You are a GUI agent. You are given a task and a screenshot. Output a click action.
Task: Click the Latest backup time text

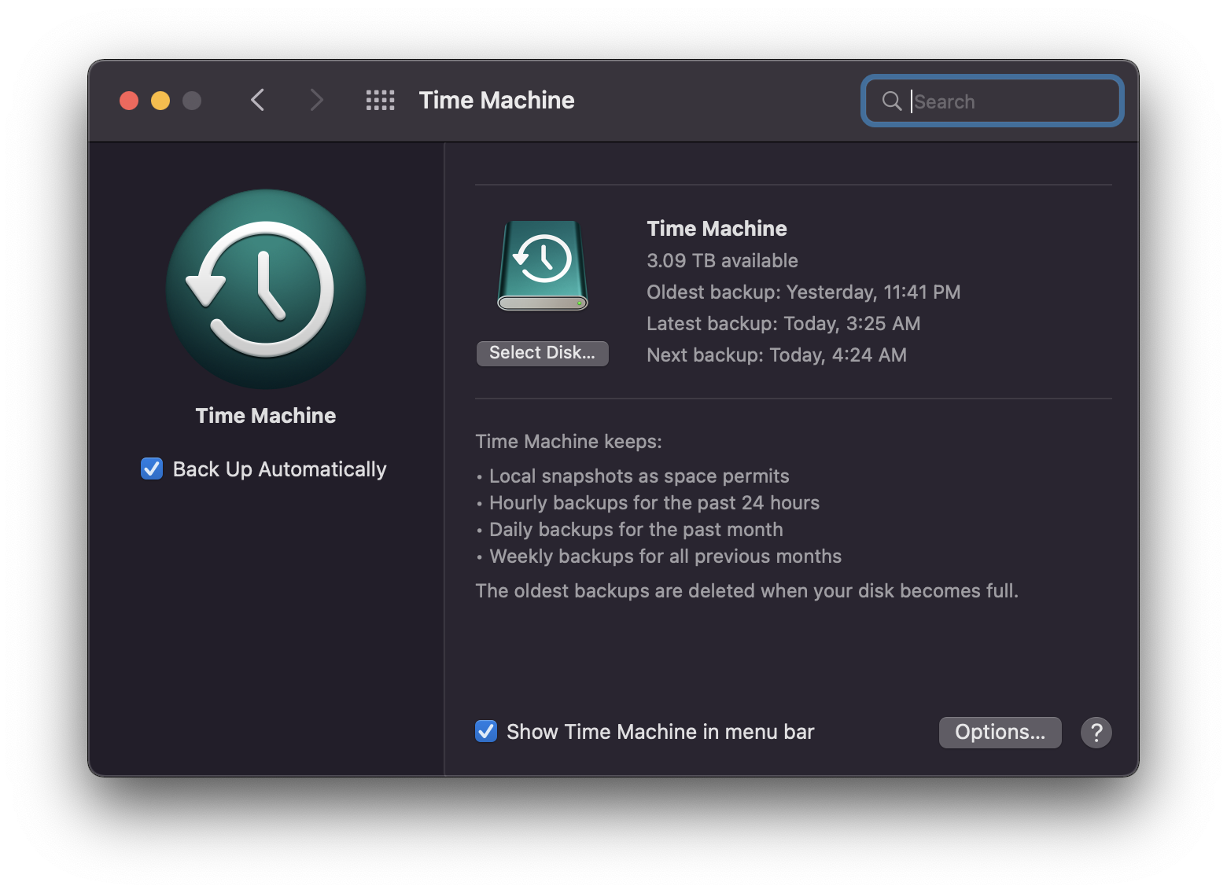click(x=783, y=324)
